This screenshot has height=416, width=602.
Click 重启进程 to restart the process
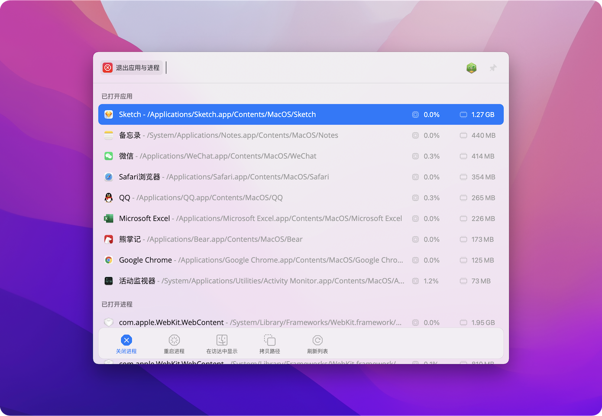[174, 344]
